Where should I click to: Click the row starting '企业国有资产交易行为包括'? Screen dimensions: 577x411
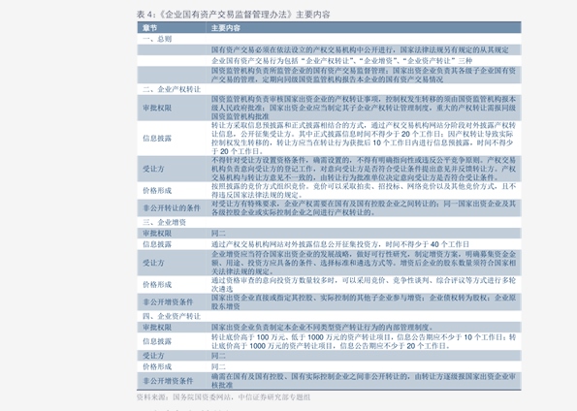tap(329, 61)
